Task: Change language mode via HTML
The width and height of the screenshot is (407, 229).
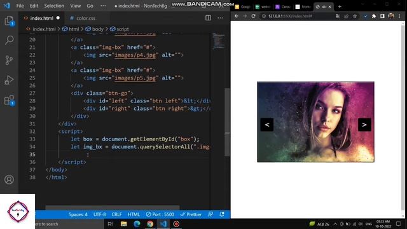Action: (x=134, y=214)
